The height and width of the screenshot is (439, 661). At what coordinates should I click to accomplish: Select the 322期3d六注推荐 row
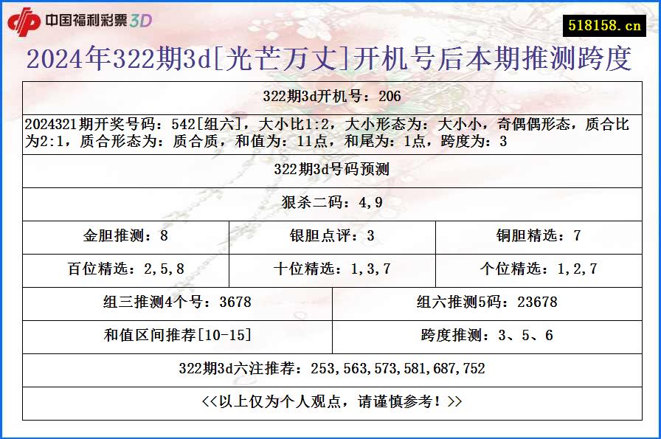(330, 367)
